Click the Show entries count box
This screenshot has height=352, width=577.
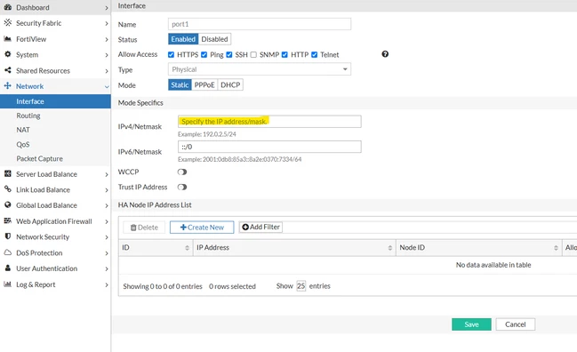[x=301, y=286]
